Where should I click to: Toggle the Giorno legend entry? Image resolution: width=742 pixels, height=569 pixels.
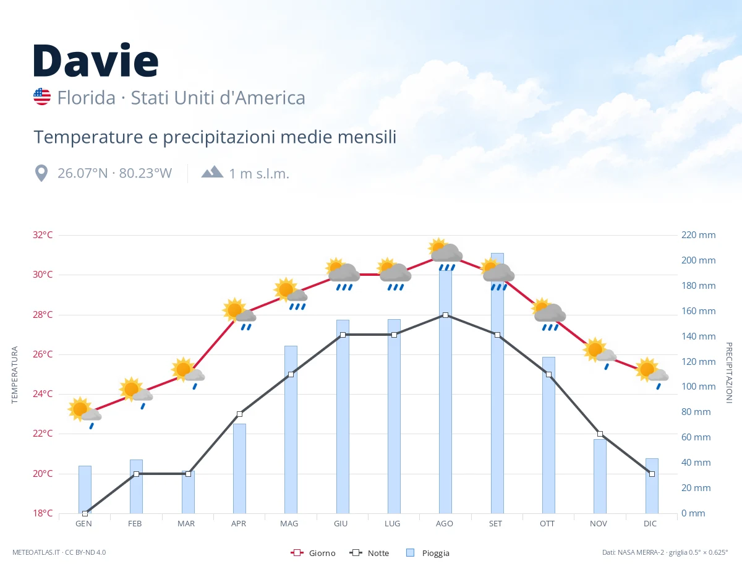coord(313,553)
